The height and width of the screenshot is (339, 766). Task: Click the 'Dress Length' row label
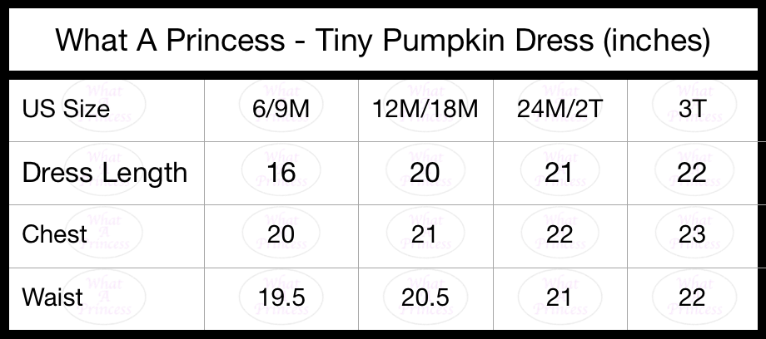pyautogui.click(x=105, y=173)
